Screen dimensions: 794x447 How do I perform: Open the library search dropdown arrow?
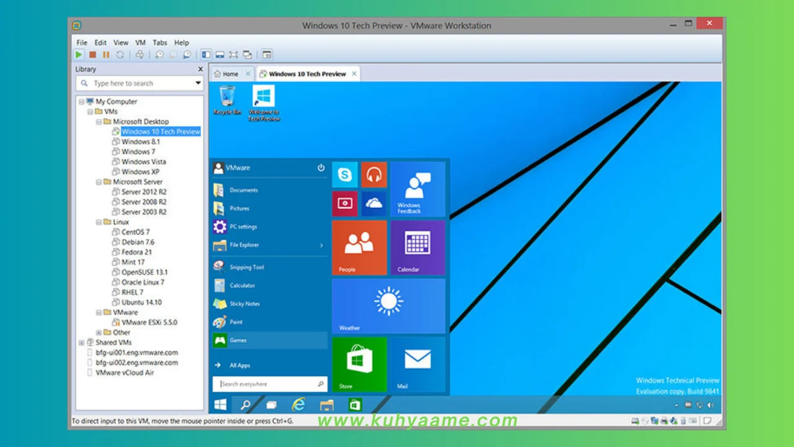pyautogui.click(x=198, y=83)
